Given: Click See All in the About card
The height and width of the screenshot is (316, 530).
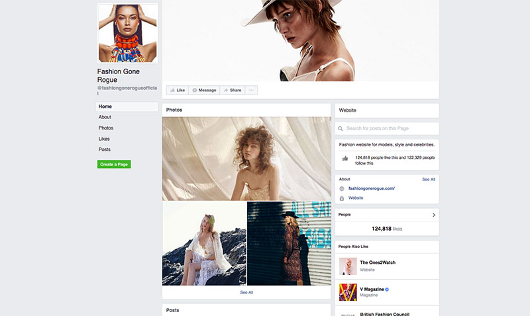Looking at the screenshot, I should [x=429, y=179].
